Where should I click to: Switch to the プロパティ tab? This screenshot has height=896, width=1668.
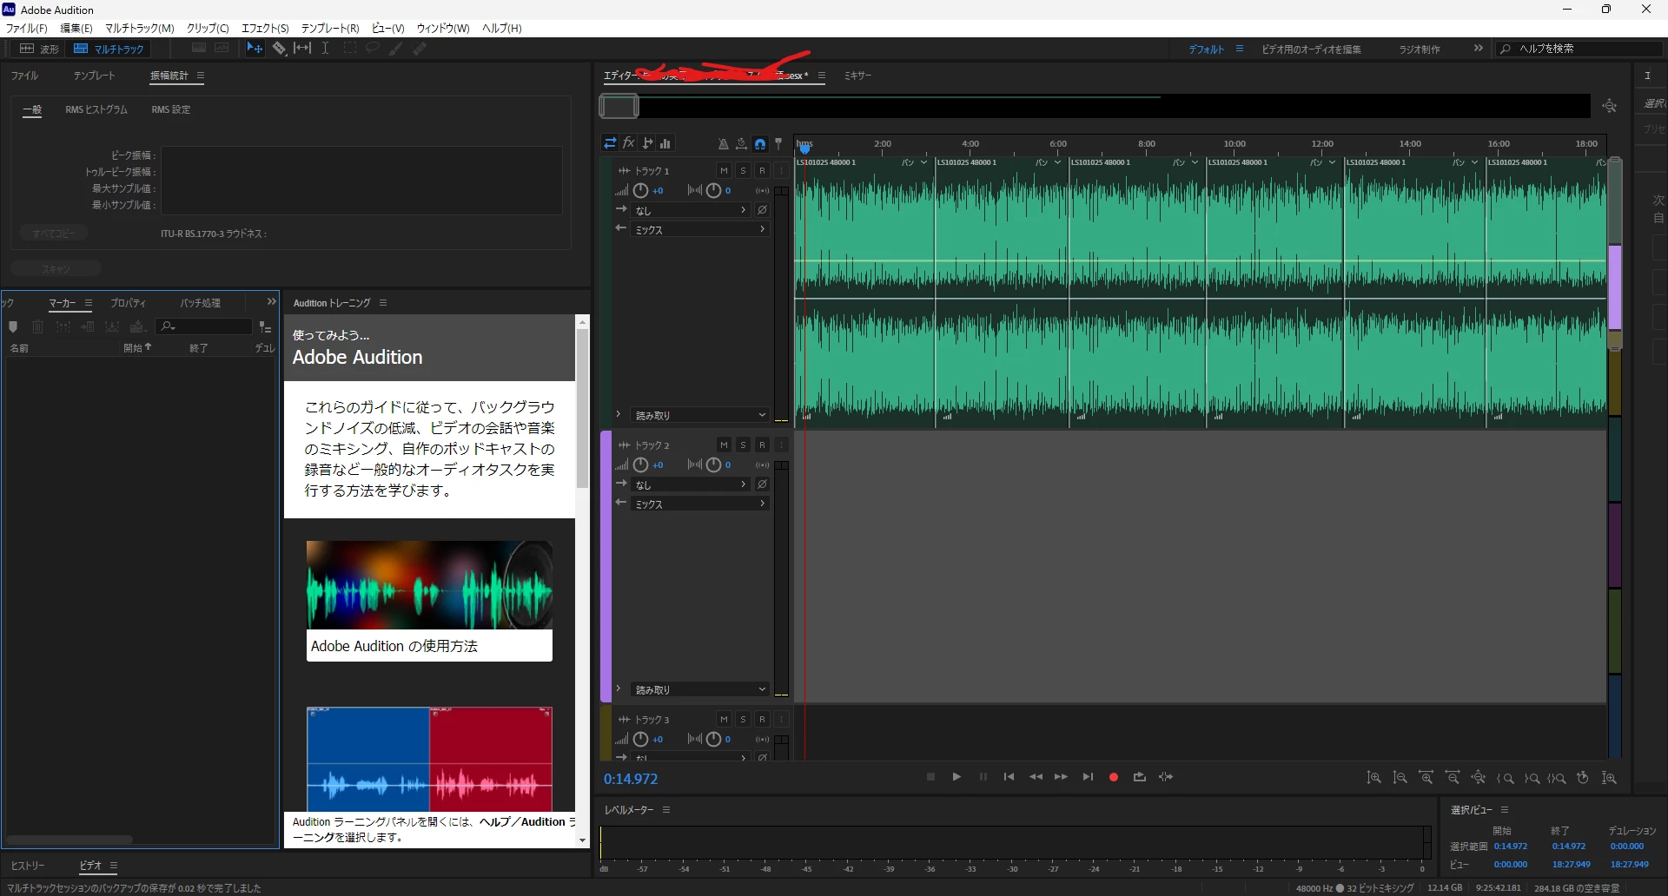[x=128, y=303]
